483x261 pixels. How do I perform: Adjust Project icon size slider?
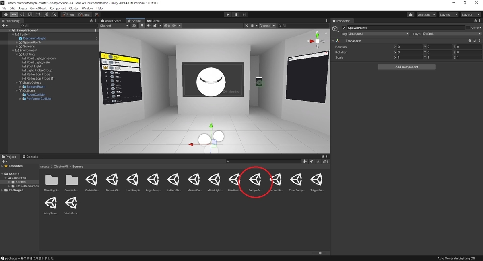tap(320, 253)
